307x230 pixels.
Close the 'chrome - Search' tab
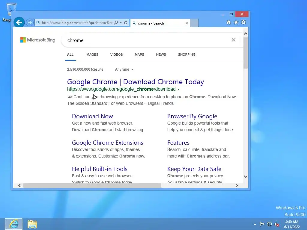[x=186, y=23]
